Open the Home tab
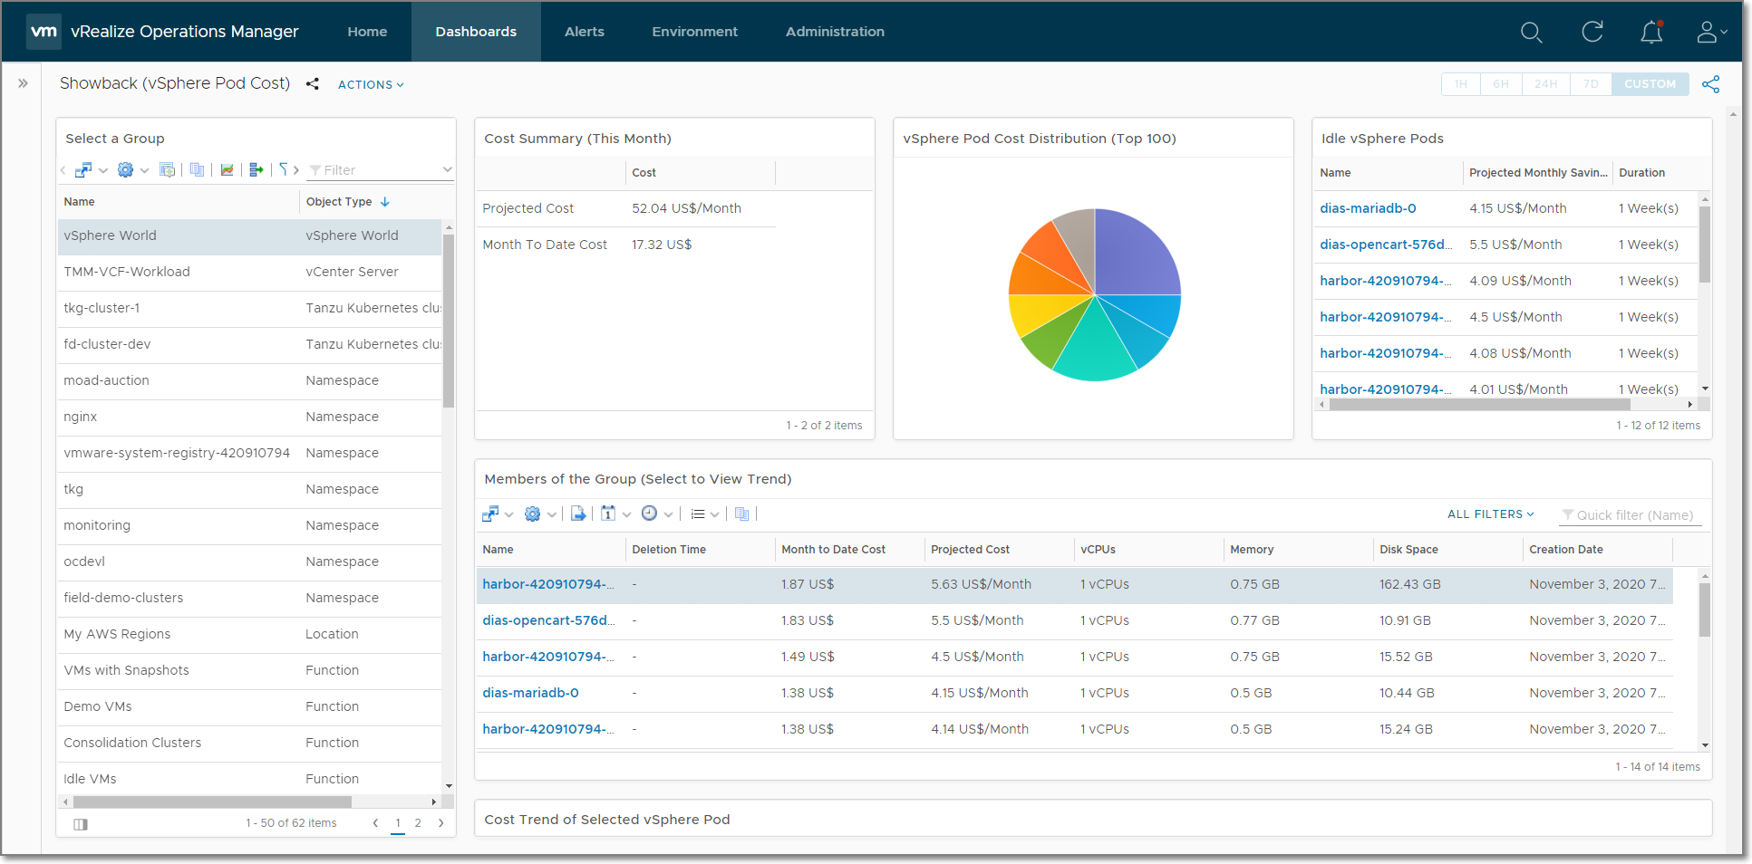 click(x=367, y=32)
